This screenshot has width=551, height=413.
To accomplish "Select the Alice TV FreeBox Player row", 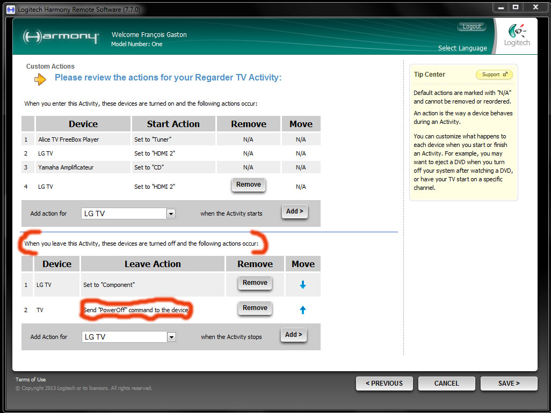I will [171, 139].
